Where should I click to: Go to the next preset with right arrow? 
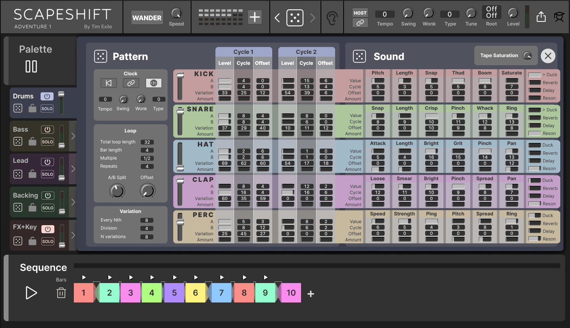click(x=312, y=18)
